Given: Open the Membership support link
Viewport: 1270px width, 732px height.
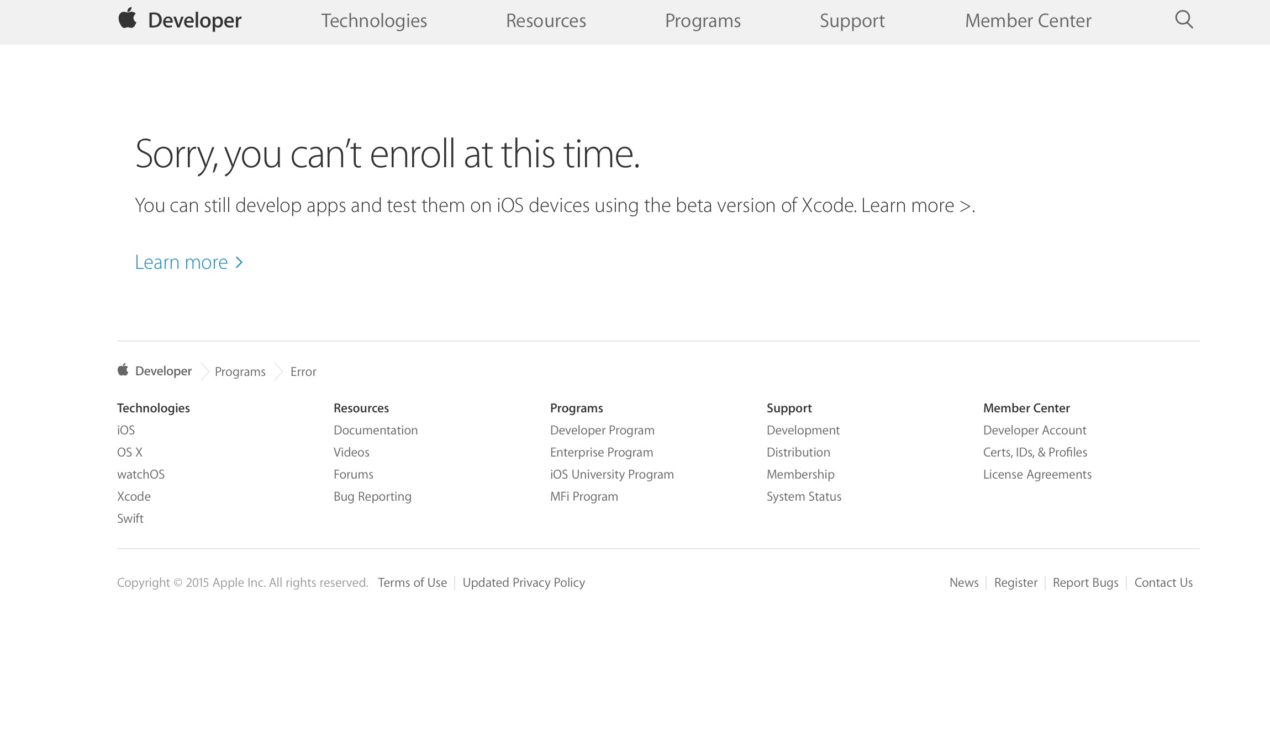Looking at the screenshot, I should [x=800, y=474].
